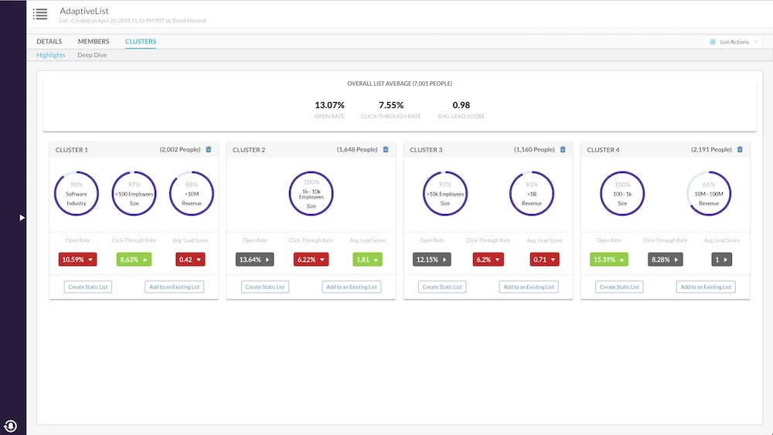Click the 13.64% open rate badge
Viewport: 773px width, 435px height.
tap(254, 259)
